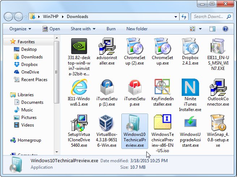The image size is (237, 177).
Task: Click the Forward navigation button
Action: (18, 17)
